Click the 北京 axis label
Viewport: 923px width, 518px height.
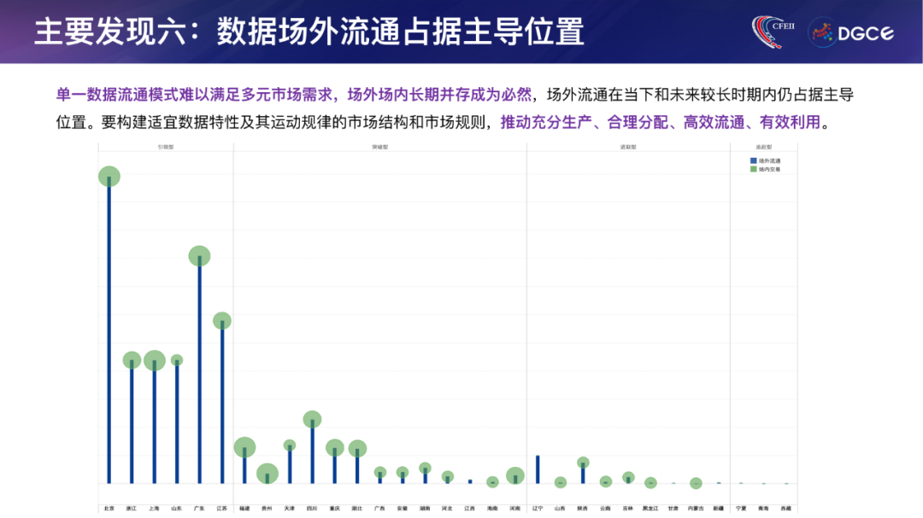pos(109,509)
